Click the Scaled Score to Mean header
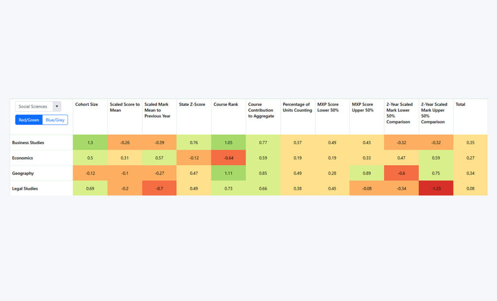The height and width of the screenshot is (301, 497). pos(125,107)
